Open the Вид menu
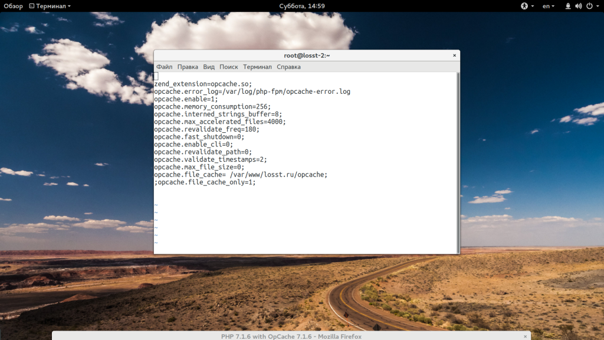This screenshot has height=340, width=604. (x=209, y=67)
